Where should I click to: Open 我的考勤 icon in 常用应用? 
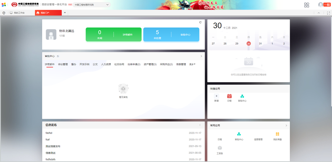click(x=277, y=134)
